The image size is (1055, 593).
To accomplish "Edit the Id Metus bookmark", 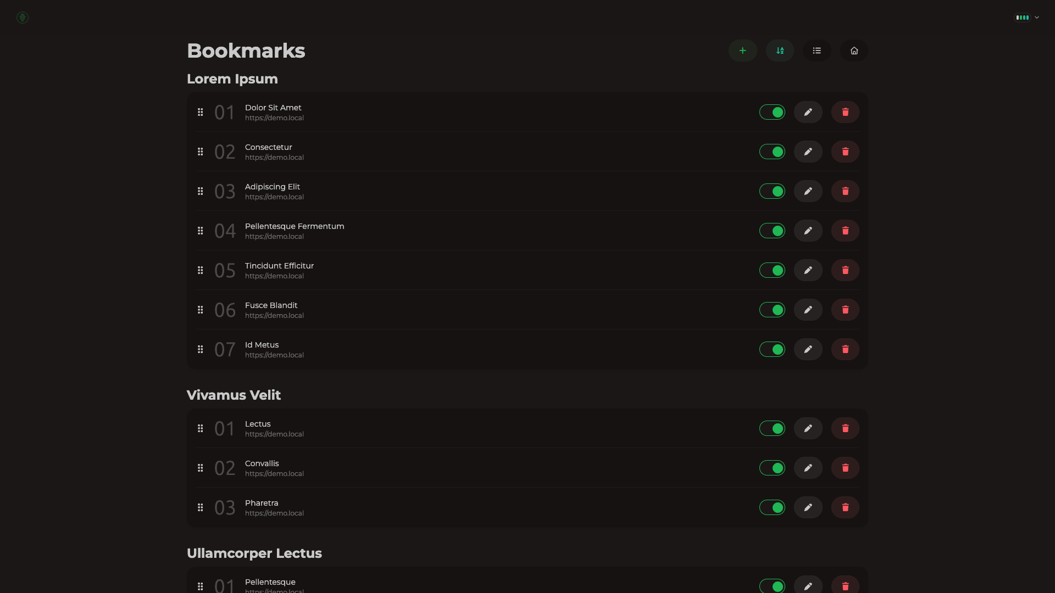I will coord(808,349).
